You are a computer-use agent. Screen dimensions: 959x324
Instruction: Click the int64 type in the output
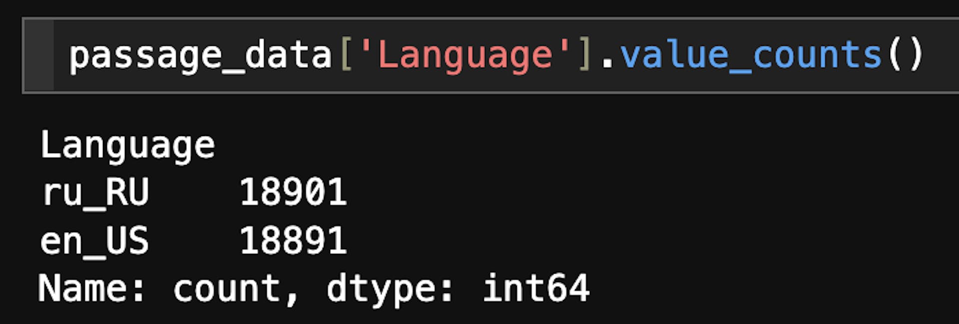(x=536, y=289)
